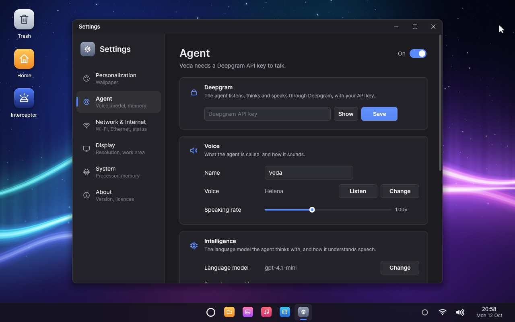The image size is (515, 322).
Task: Click the lock icon beside Deepgram
Action: click(x=194, y=92)
